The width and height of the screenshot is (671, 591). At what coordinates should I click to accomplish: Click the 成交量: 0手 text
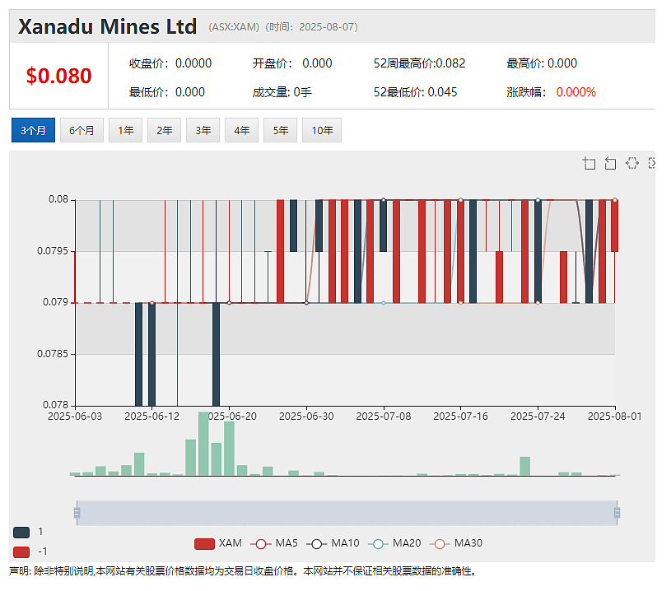tap(282, 92)
